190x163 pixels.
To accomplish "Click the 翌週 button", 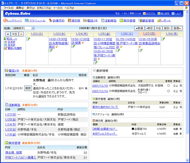I will (x=177, y=28).
